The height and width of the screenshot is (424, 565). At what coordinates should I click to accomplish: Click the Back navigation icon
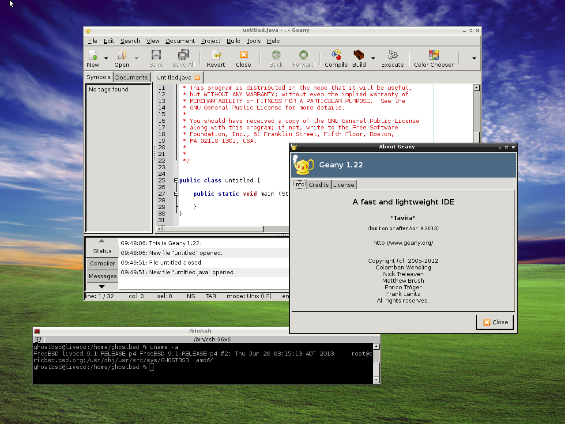click(276, 55)
